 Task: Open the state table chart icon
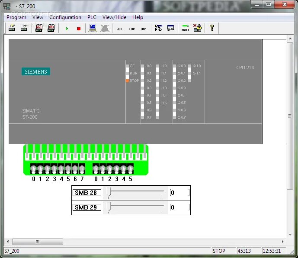[170, 28]
